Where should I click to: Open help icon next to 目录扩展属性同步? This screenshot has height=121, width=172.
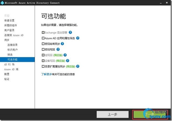click(78, 66)
